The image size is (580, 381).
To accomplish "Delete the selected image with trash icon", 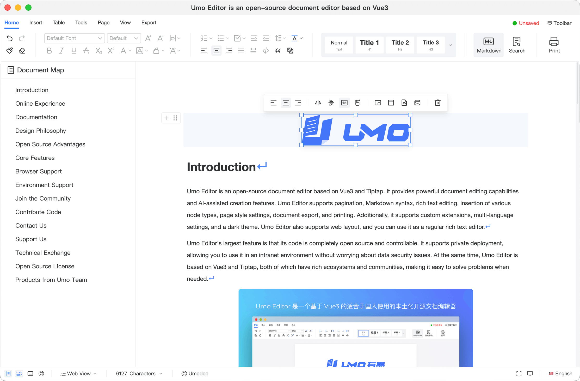I will coord(437,103).
